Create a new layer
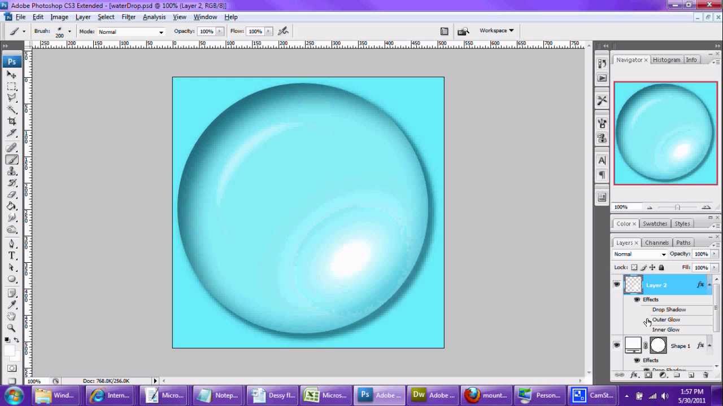723x406 pixels. click(x=691, y=375)
